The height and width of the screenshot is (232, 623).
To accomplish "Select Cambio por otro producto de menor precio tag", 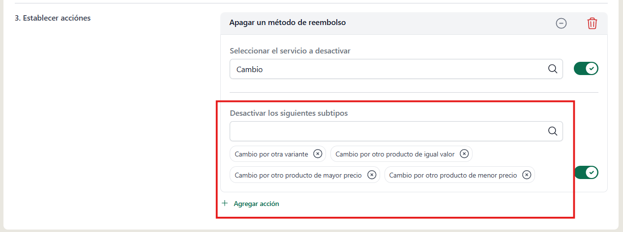I will 453,175.
